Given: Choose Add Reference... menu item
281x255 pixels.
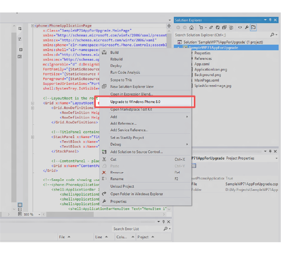Looking at the screenshot, I should point(145,124).
